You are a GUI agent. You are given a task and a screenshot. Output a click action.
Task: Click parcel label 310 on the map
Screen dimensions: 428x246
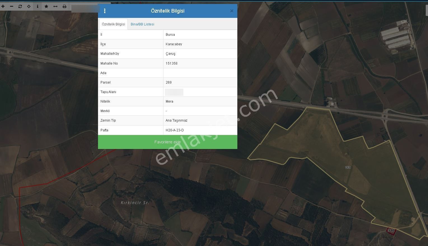coord(391,231)
